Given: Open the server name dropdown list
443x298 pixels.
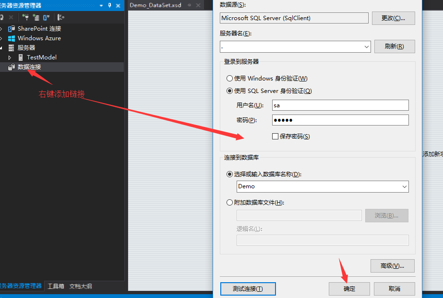Looking at the screenshot, I should tap(366, 47).
